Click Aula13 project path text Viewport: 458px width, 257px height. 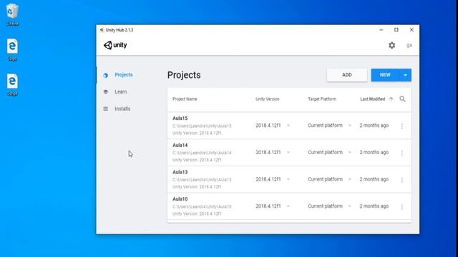click(202, 179)
